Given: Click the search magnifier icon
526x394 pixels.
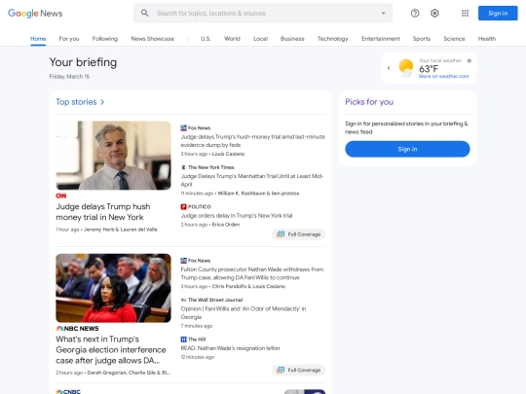Looking at the screenshot, I should tap(144, 13).
